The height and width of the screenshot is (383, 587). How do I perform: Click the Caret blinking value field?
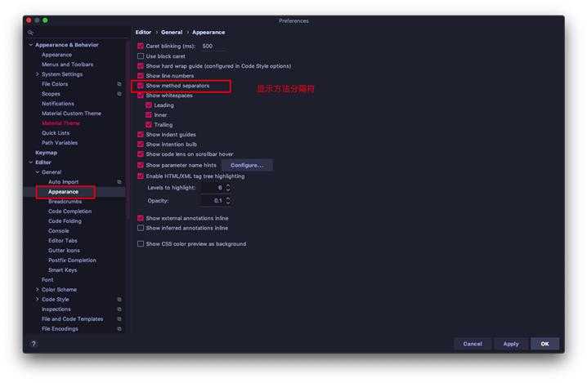213,46
